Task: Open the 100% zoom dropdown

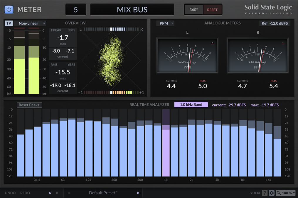Action: [x=286, y=193]
